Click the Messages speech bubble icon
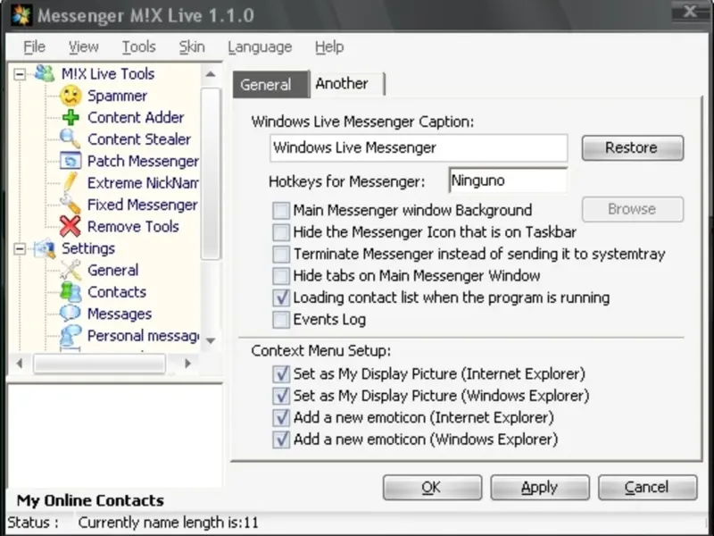 [x=71, y=314]
